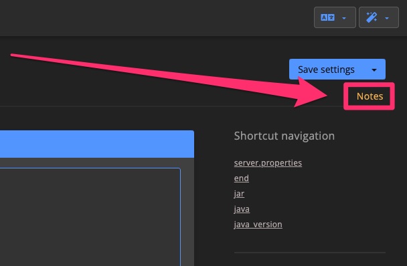Screen dimensions: 407x266
Task: Click the Save settings button
Action: coord(326,70)
